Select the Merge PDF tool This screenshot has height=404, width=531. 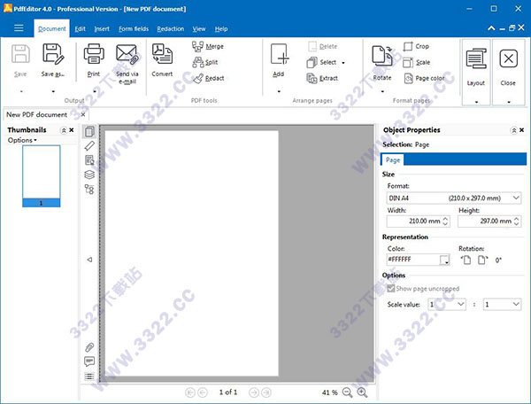(208, 46)
